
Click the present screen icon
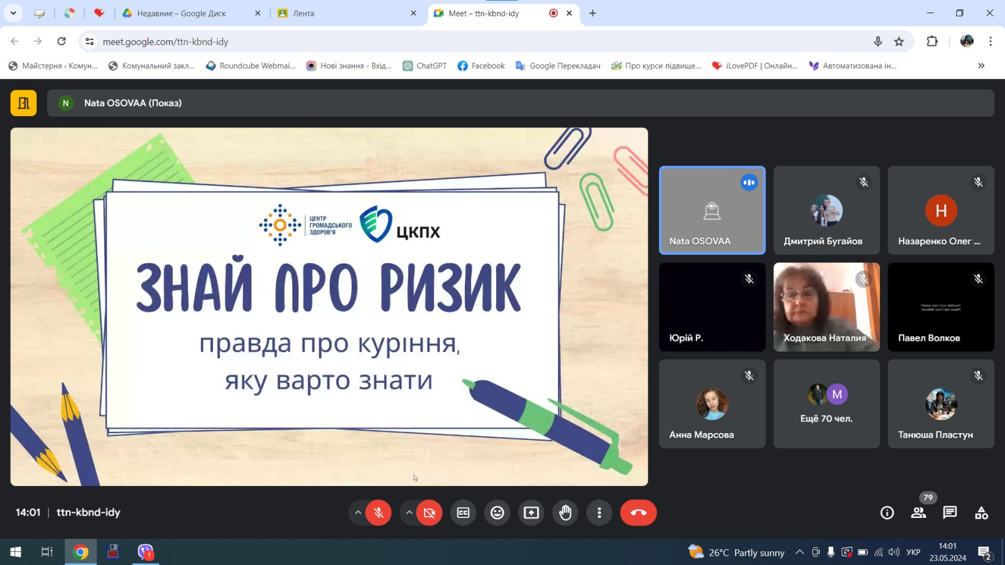tap(531, 513)
